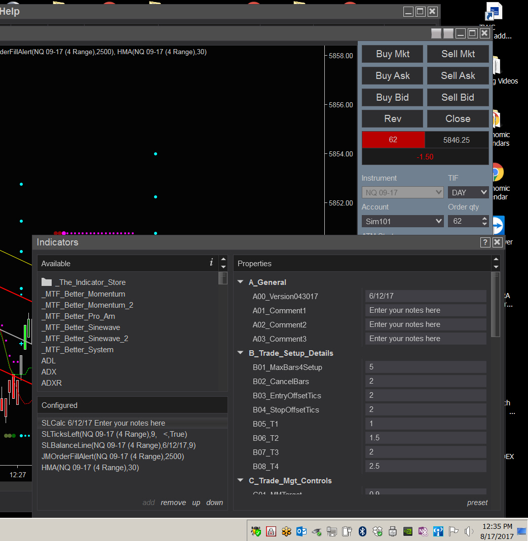Open the Help menu
Image resolution: width=528 pixels, height=541 pixels.
10,11
